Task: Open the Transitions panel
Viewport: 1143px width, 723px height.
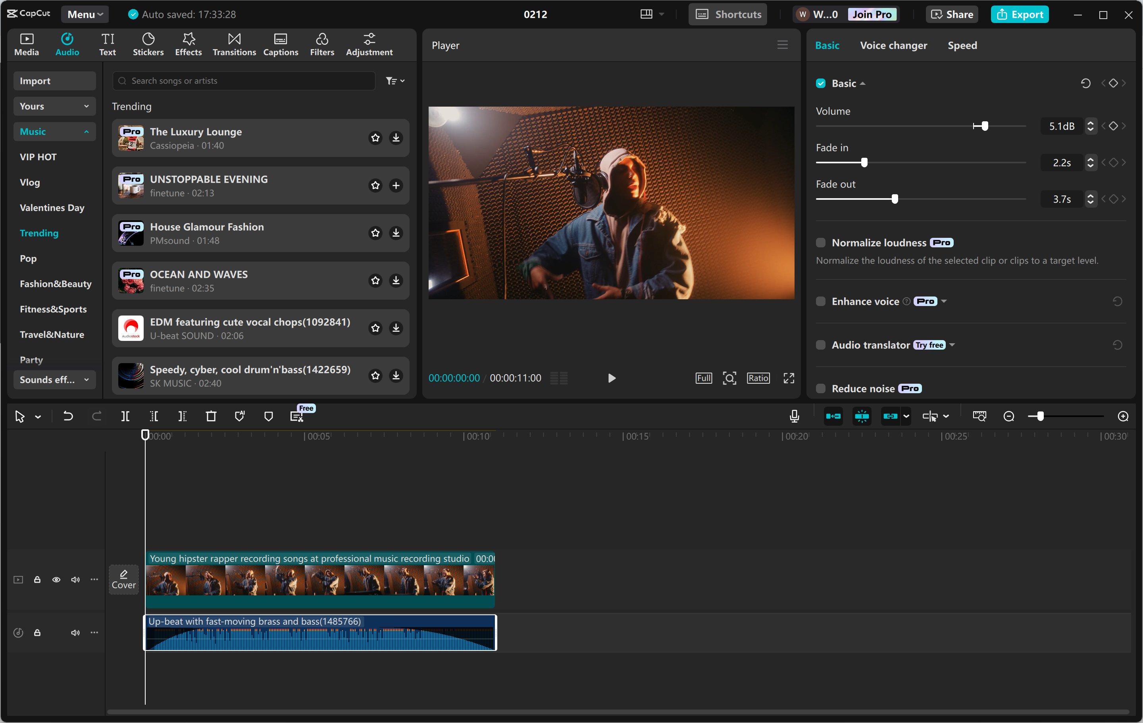Action: [233, 44]
